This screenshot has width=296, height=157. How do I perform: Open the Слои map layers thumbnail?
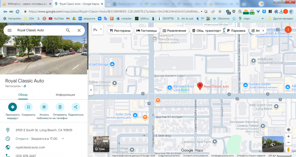(101, 144)
